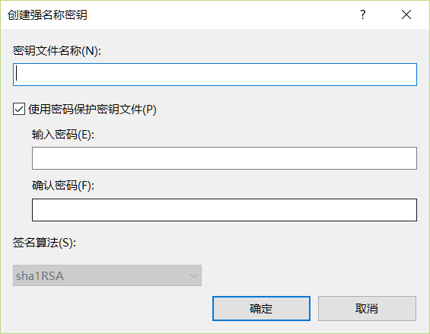This screenshot has height=334, width=430.
Task: Click the 确认密码(F): label
Action: click(63, 186)
